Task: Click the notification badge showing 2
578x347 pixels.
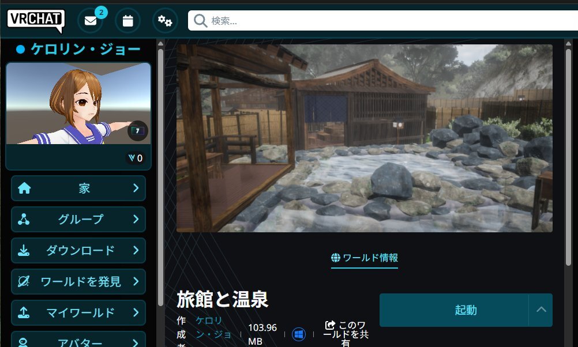Action: coord(101,13)
